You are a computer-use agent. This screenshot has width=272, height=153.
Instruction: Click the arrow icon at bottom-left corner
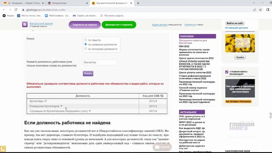click(3, 149)
